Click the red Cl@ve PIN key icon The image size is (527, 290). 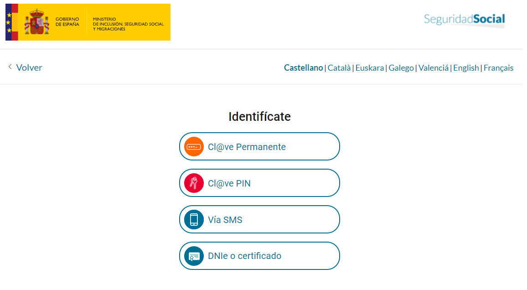click(x=194, y=183)
